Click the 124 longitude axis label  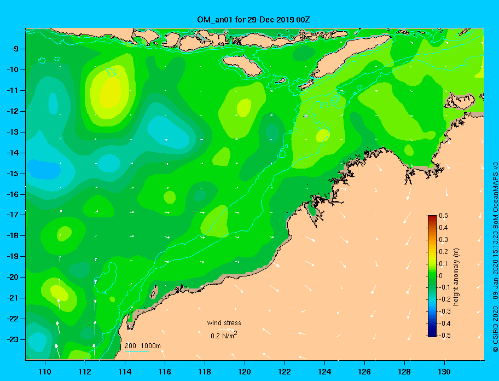[x=324, y=372]
